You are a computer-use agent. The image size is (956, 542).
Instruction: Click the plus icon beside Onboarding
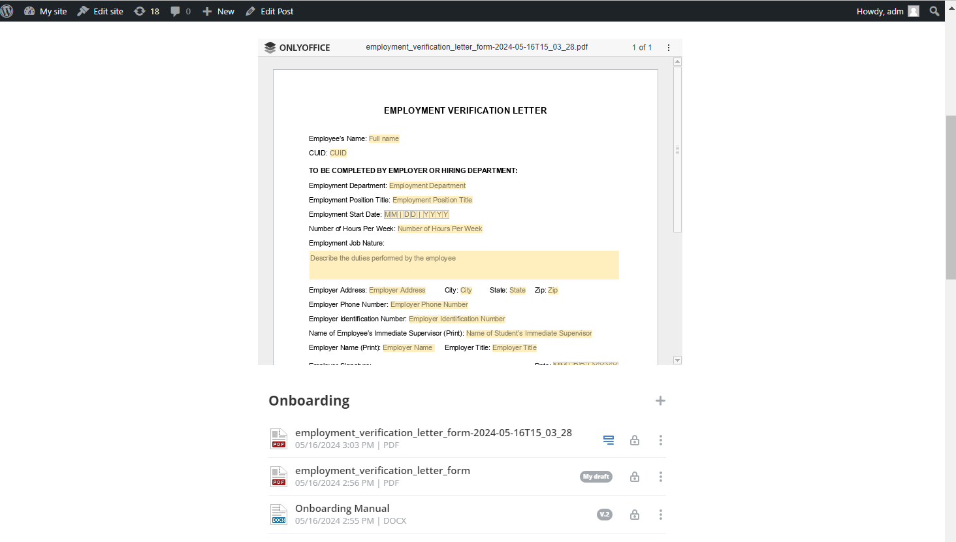(x=660, y=400)
